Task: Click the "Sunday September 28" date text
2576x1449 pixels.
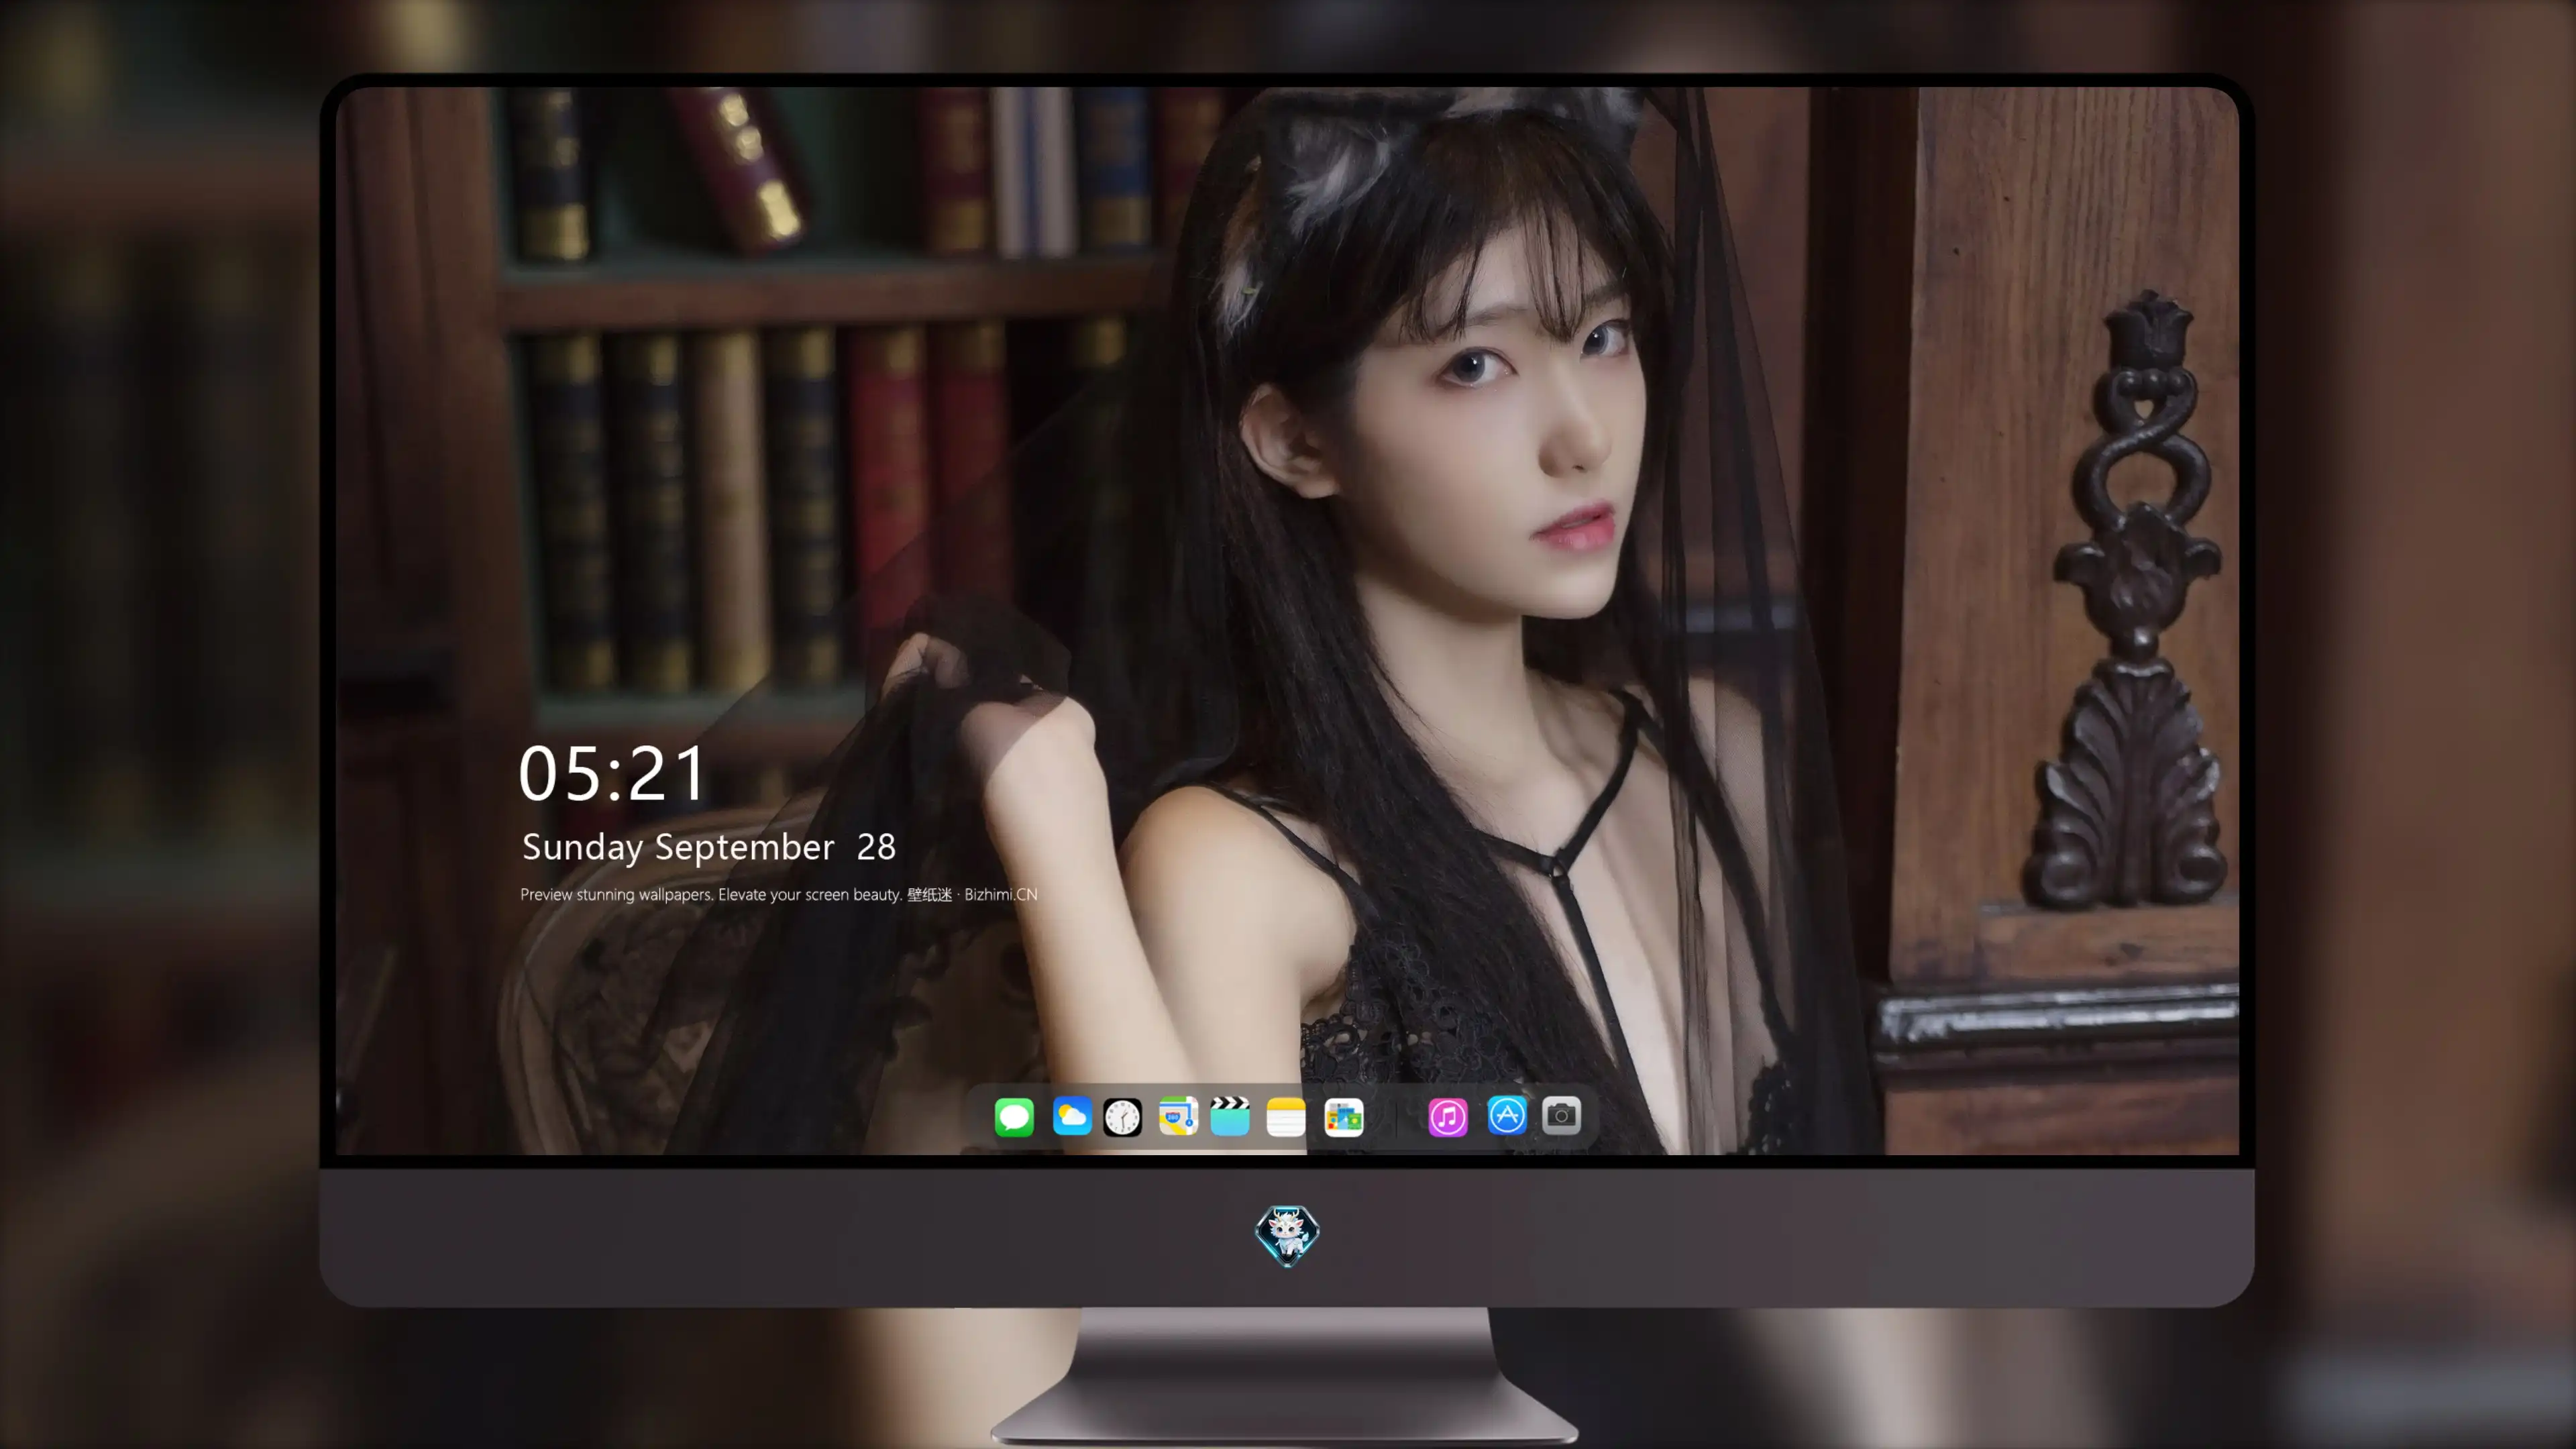Action: (709, 847)
